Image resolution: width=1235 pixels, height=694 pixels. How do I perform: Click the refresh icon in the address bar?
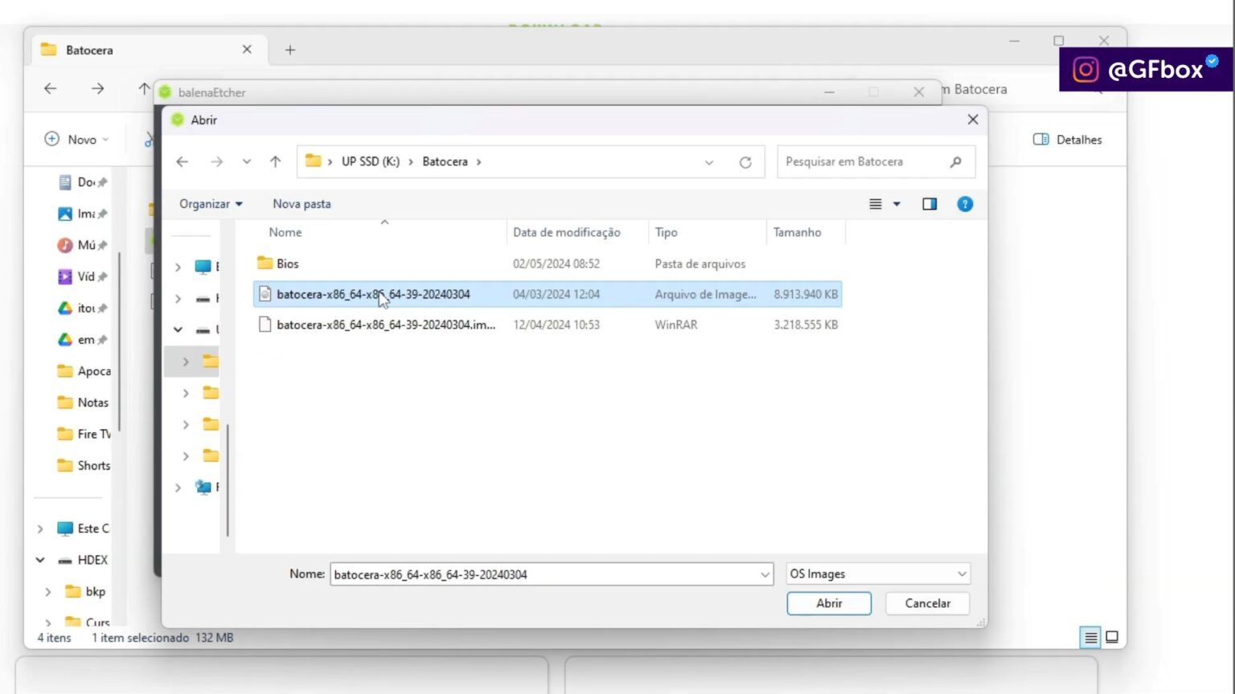pos(745,161)
